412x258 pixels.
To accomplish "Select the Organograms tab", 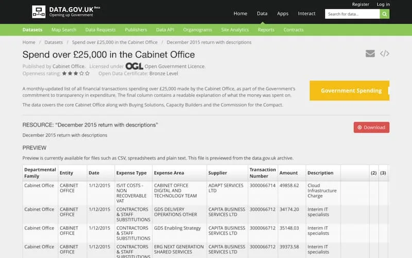I will [197, 30].
